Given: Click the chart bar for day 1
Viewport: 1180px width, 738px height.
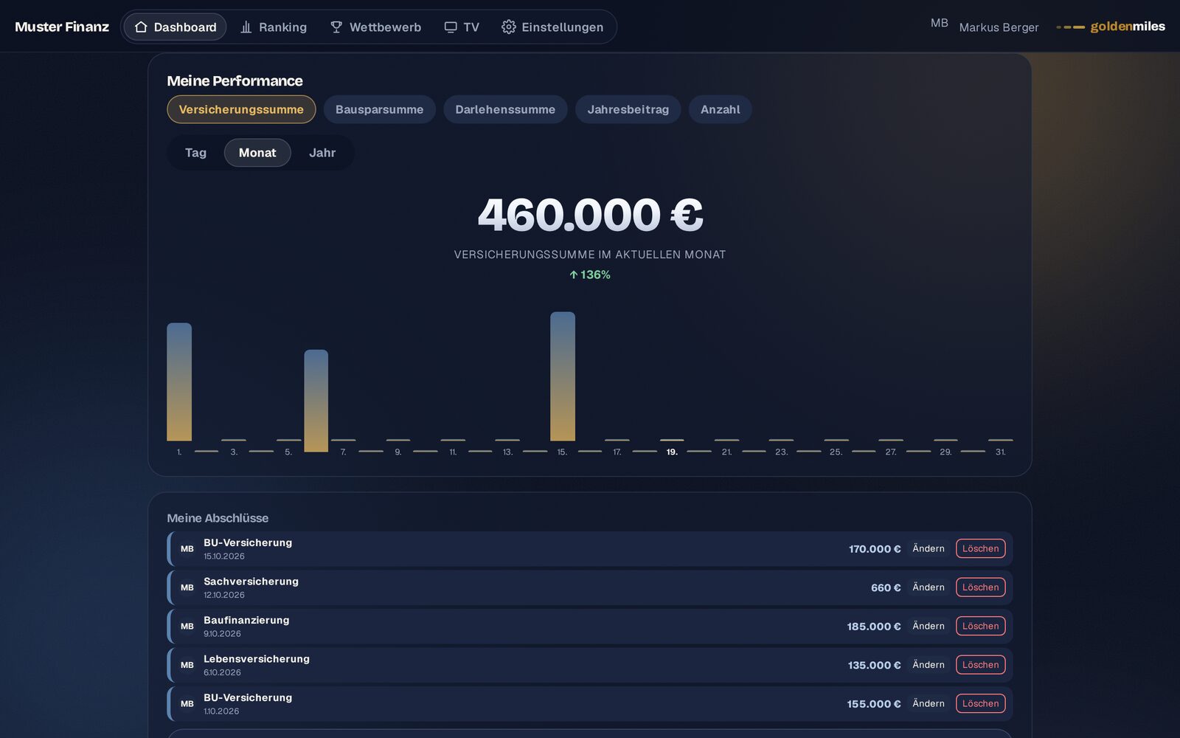Looking at the screenshot, I should point(179,382).
